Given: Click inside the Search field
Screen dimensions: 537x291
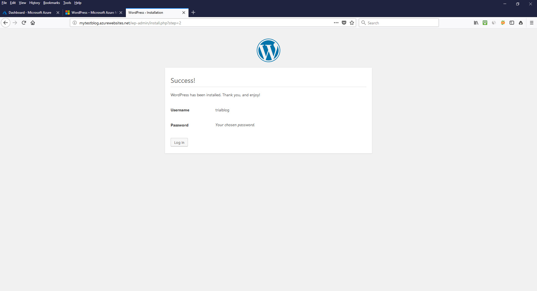Looking at the screenshot, I should 399,23.
